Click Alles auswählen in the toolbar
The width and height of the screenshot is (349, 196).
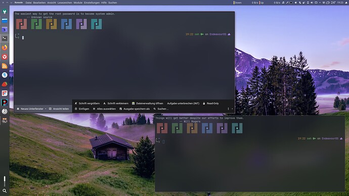104,109
